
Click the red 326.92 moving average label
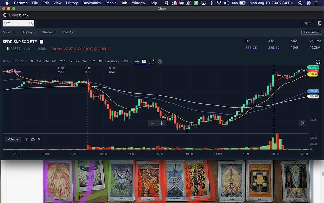(313, 71)
